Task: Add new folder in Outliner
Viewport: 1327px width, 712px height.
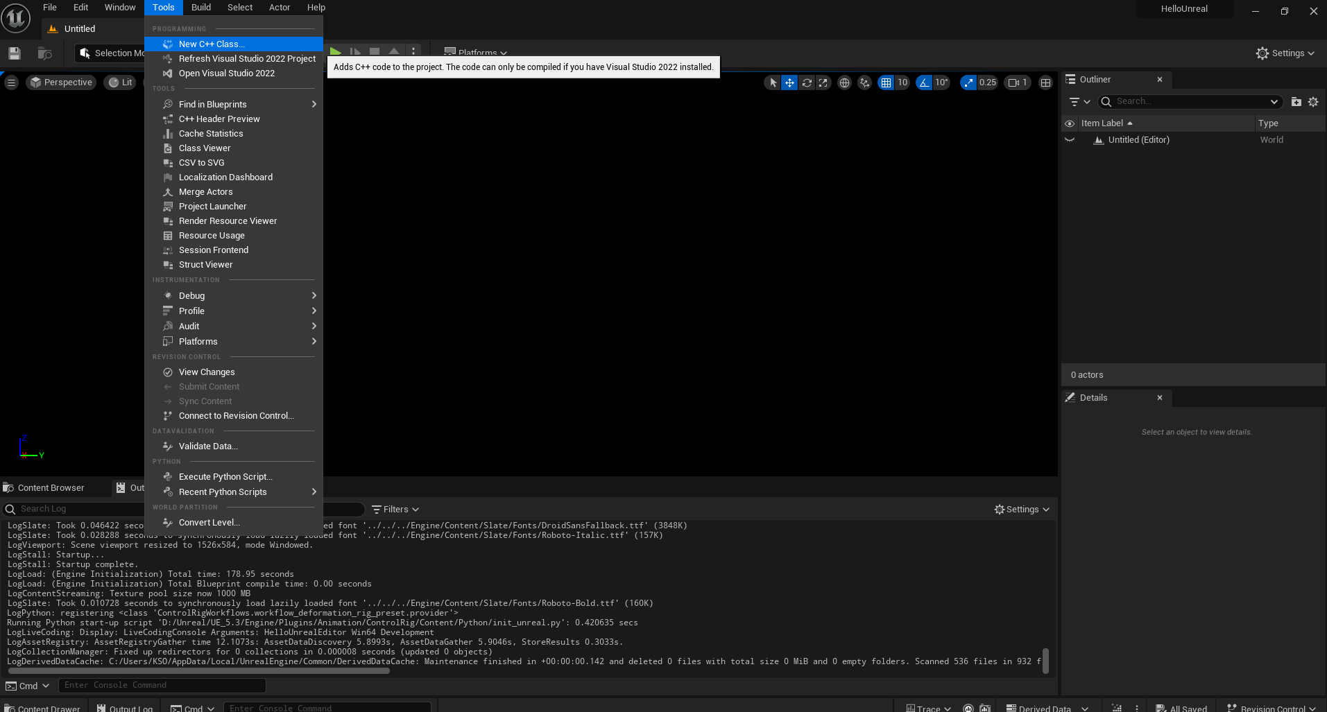Action: [1296, 102]
